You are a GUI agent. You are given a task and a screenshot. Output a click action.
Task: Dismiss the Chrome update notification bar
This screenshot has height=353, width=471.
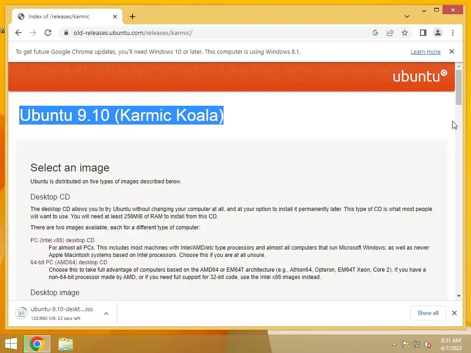point(452,51)
